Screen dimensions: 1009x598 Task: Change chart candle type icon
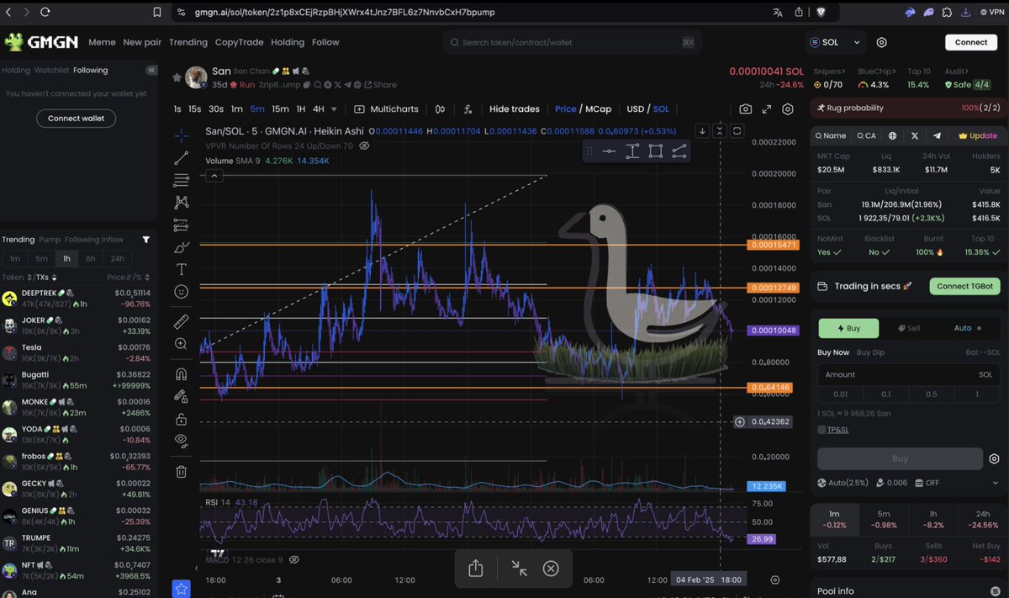[440, 109]
